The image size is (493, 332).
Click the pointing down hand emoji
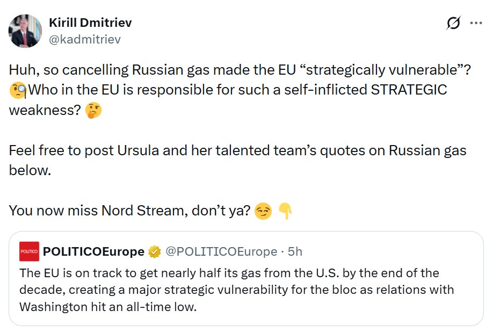286,211
